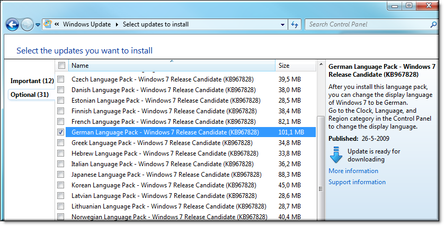Check the Estonian Language Pack checkbox
The width and height of the screenshot is (444, 226).
[60, 101]
